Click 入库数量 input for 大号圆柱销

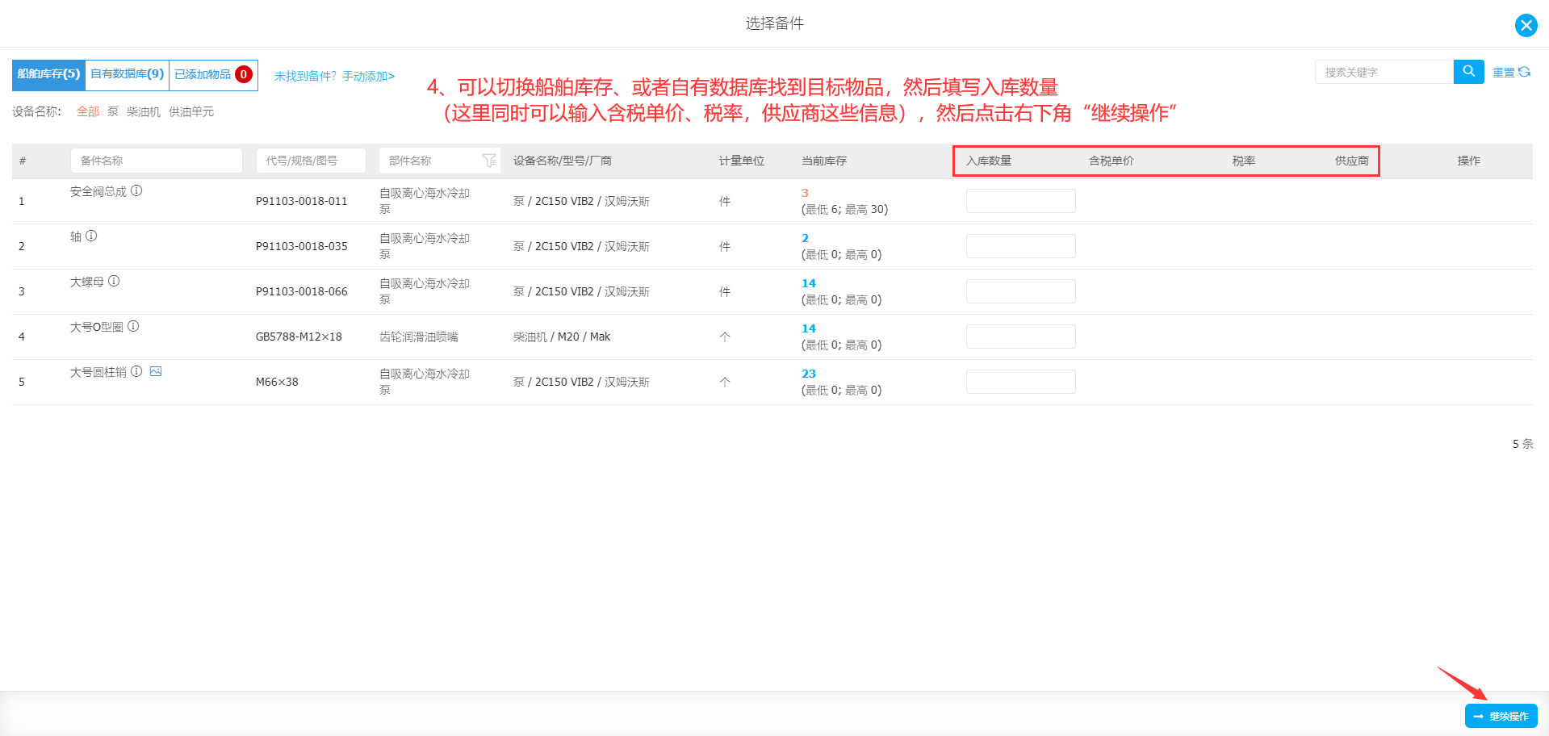click(1020, 382)
